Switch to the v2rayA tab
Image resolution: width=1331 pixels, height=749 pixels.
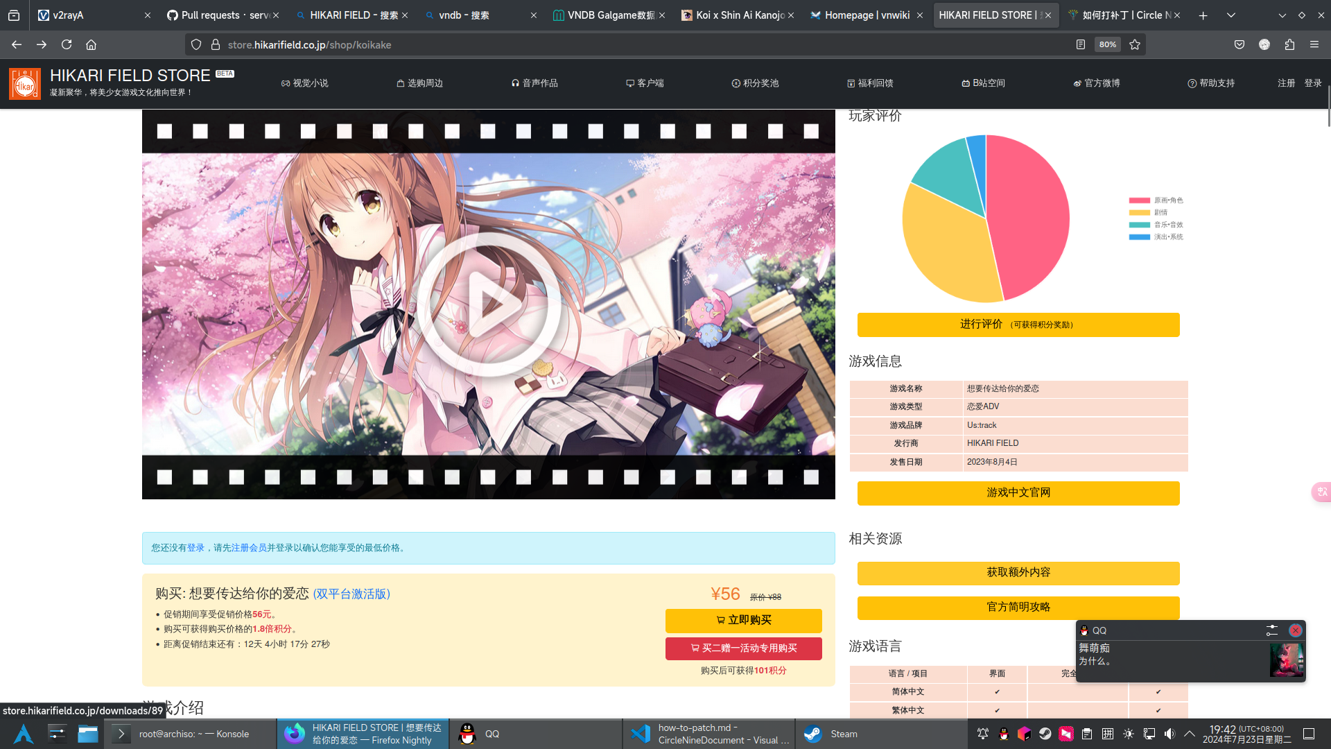[94, 15]
